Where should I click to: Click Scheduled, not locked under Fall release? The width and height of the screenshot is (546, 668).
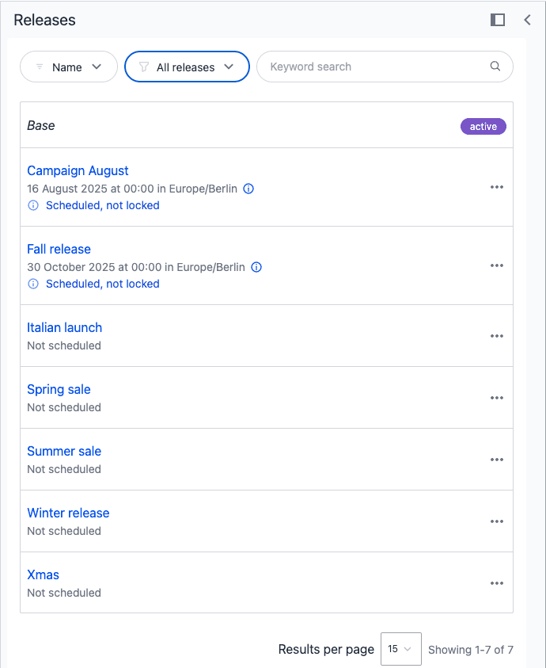pyautogui.click(x=103, y=284)
